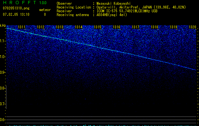
Task: Click the 0.9 kHz frequency label
Action: [3, 72]
